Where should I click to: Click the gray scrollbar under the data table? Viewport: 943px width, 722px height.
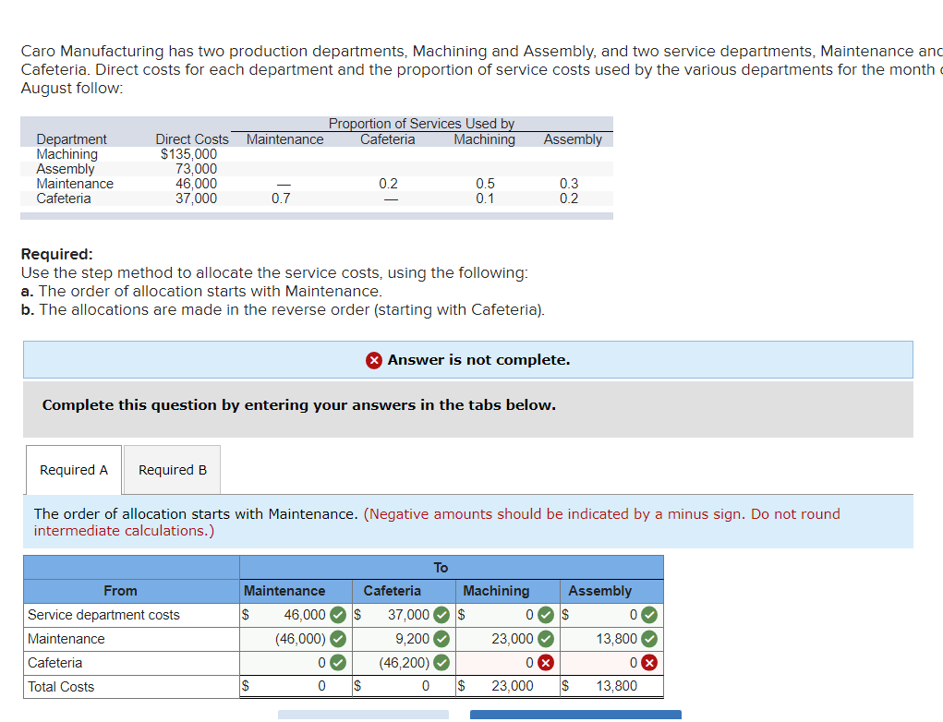(317, 214)
